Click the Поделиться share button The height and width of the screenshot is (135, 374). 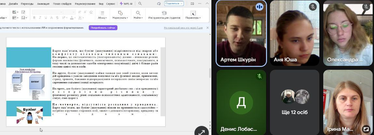pyautogui.click(x=174, y=4)
